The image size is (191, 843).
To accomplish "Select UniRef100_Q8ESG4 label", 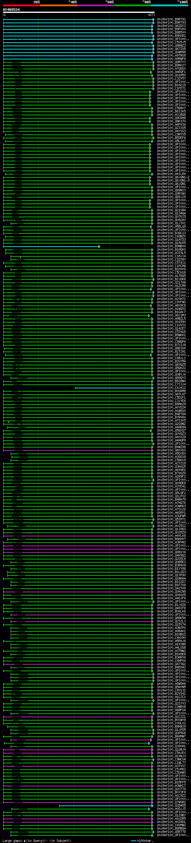I will pyautogui.click(x=171, y=348).
